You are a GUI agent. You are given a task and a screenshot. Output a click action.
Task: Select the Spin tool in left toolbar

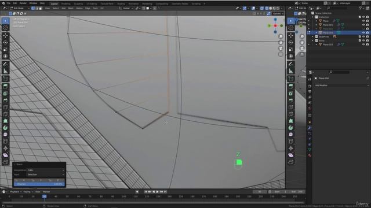coord(5,128)
